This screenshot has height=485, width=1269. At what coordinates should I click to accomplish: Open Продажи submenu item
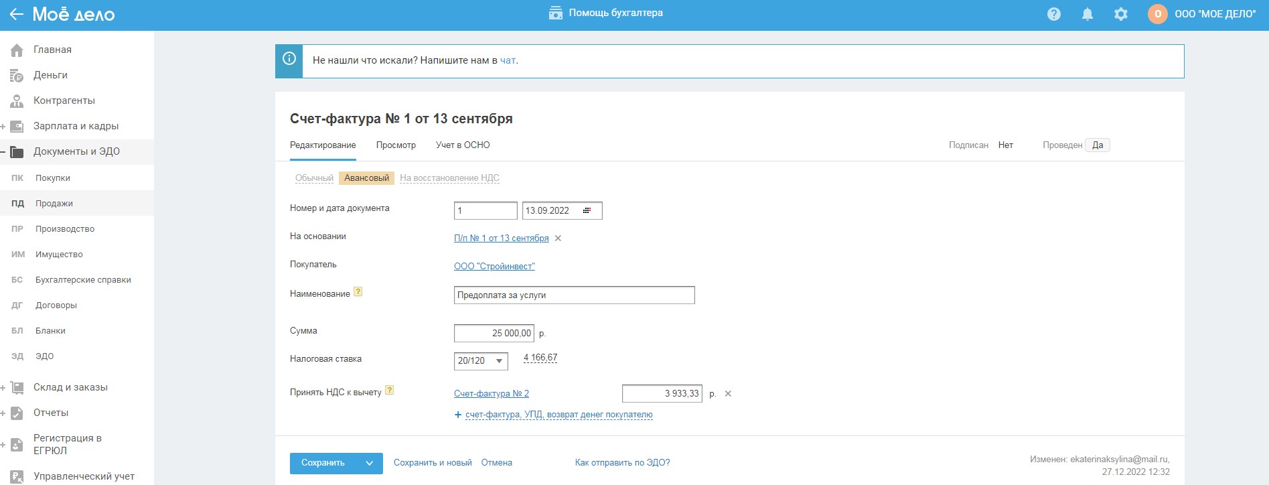(54, 204)
